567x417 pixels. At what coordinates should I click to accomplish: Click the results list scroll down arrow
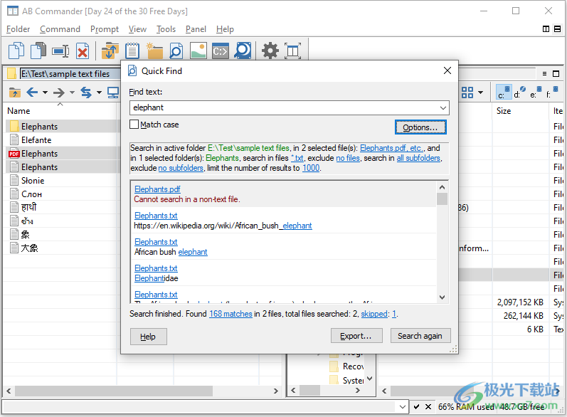pos(442,297)
